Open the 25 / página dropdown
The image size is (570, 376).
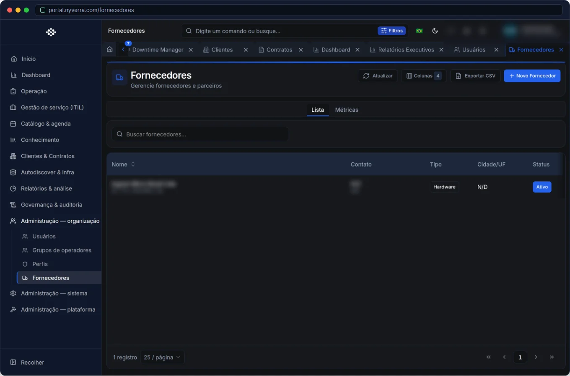coord(162,357)
